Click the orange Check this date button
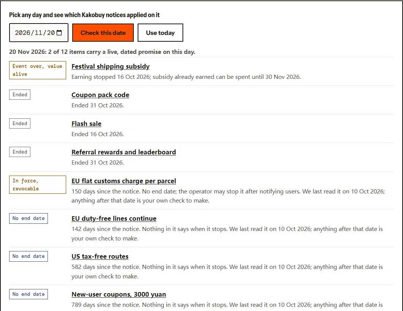403x311 pixels. 103,33
